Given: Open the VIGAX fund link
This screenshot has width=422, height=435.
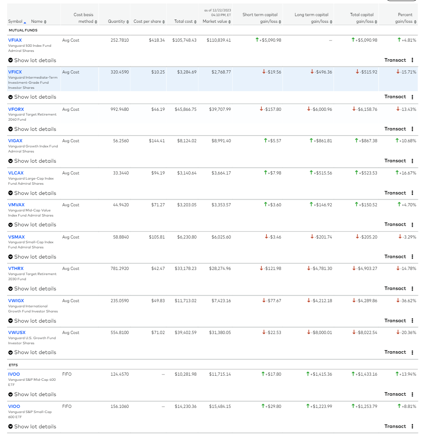Looking at the screenshot, I should 15,141.
